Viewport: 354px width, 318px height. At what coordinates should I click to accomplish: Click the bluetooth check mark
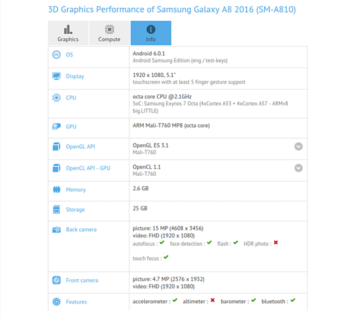coord(293,300)
